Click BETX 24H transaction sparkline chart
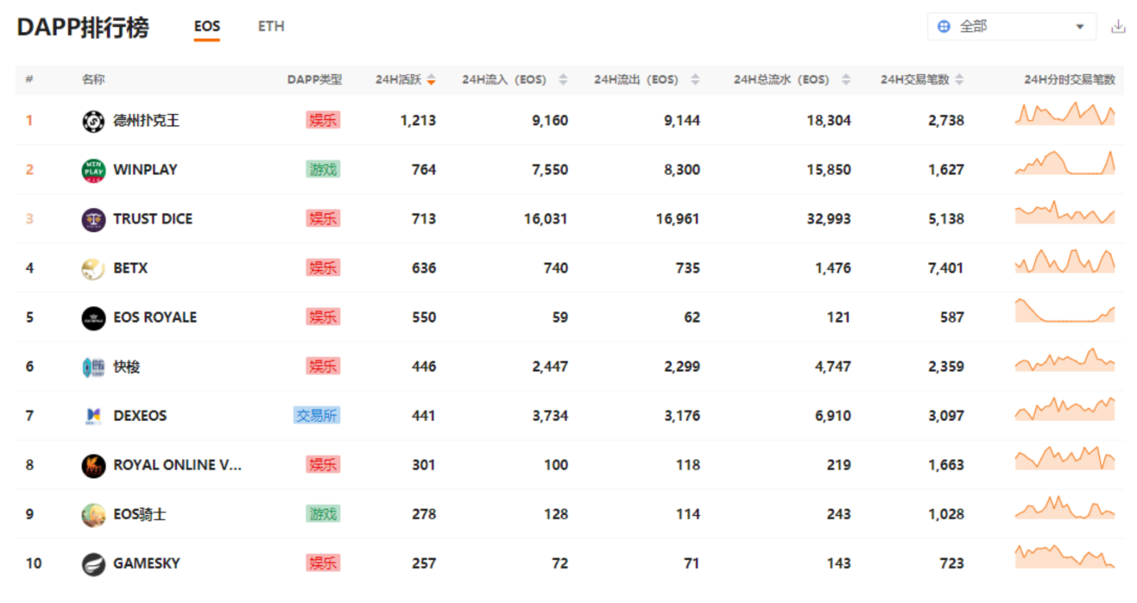The width and height of the screenshot is (1137, 603). point(1065,261)
